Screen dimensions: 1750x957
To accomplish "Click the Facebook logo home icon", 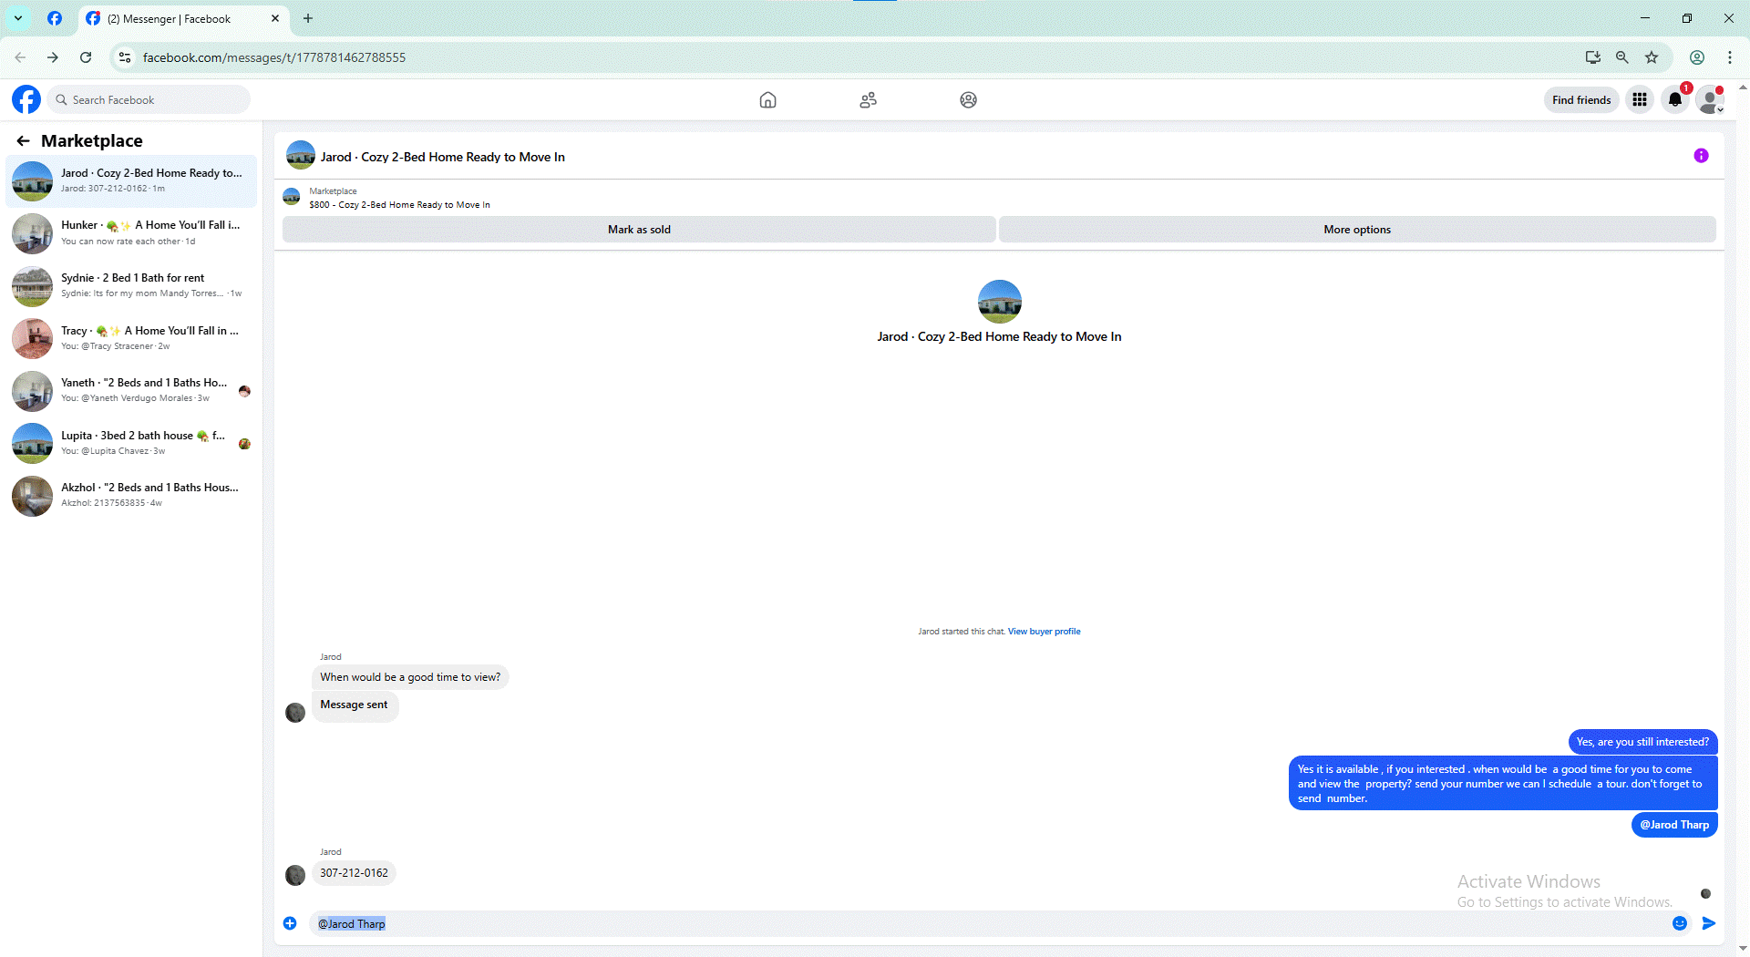I will click(26, 99).
